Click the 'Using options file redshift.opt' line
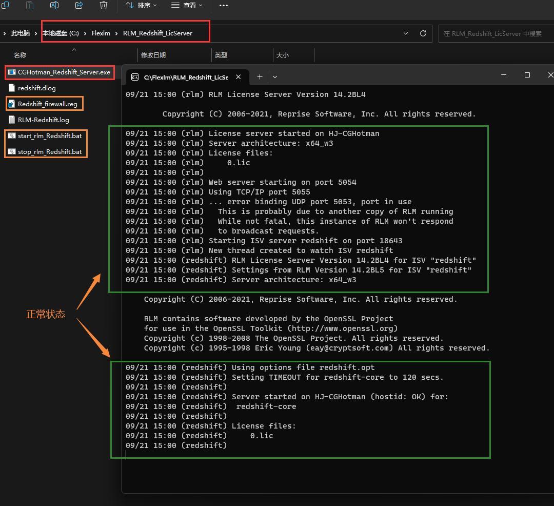The height and width of the screenshot is (506, 554). tap(250, 367)
